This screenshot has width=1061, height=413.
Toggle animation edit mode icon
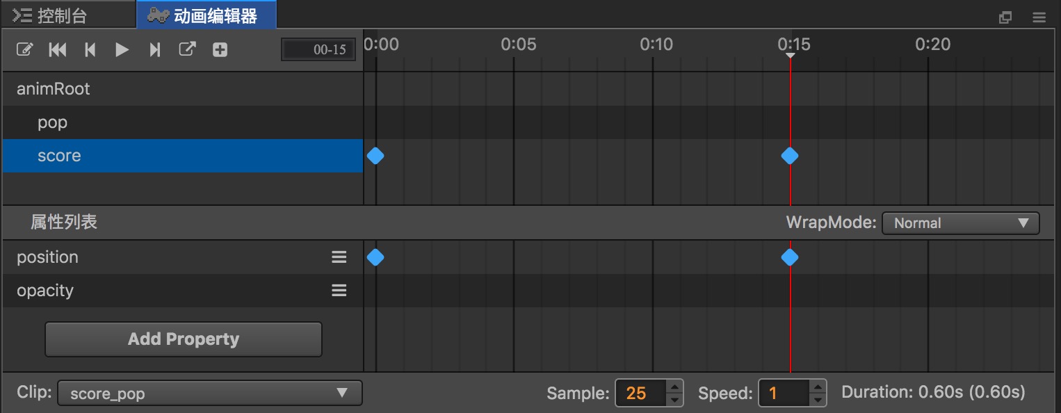25,49
